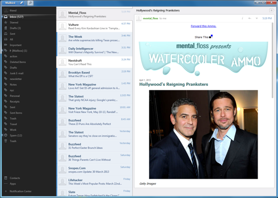The width and height of the screenshot is (278, 198).
Task: Open New York Magazine 10:01 AM email
Action: coord(94,110)
